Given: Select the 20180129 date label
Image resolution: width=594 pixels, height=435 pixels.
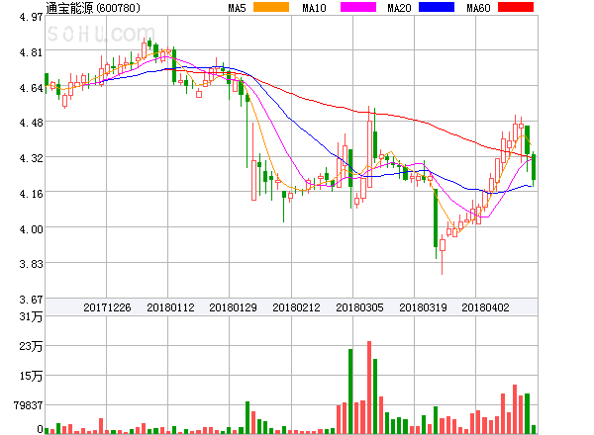Looking at the screenshot, I should click(x=234, y=307).
